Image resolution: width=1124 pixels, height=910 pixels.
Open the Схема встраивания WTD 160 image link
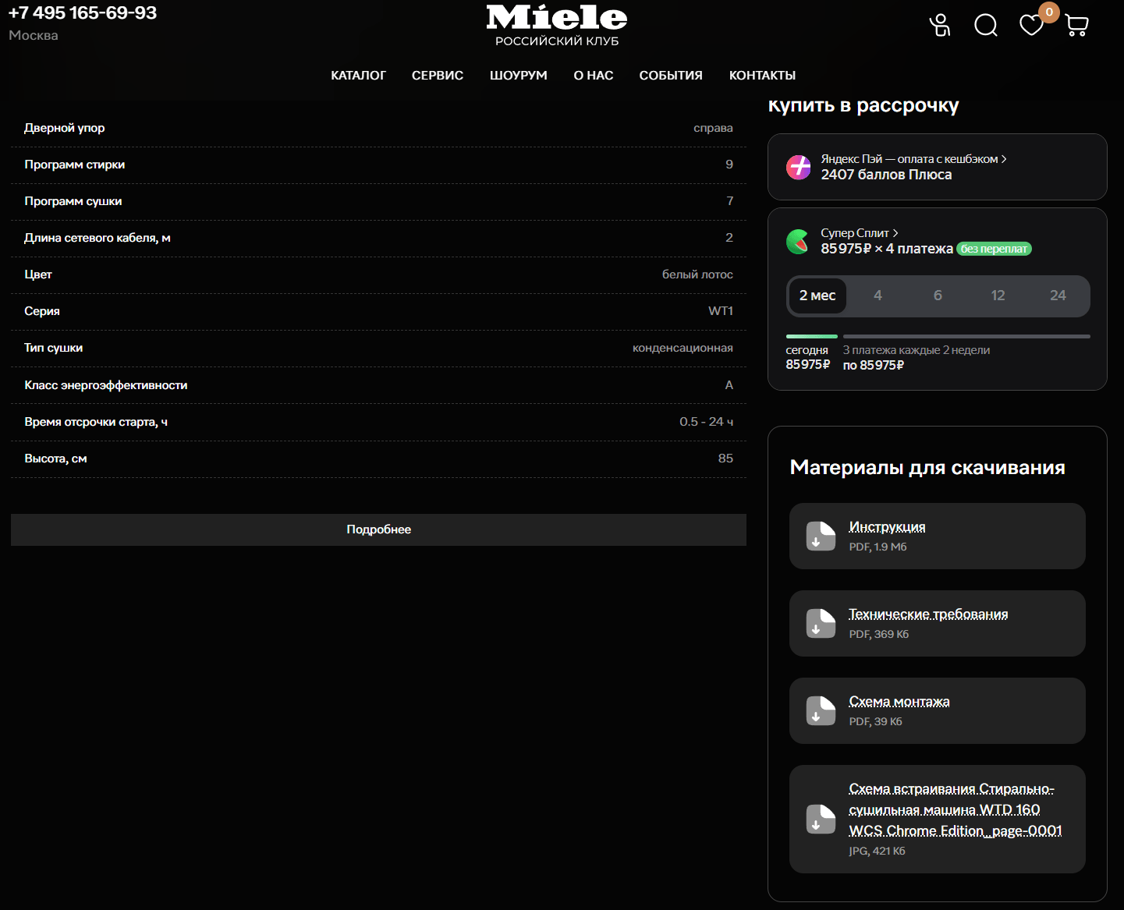pos(956,809)
